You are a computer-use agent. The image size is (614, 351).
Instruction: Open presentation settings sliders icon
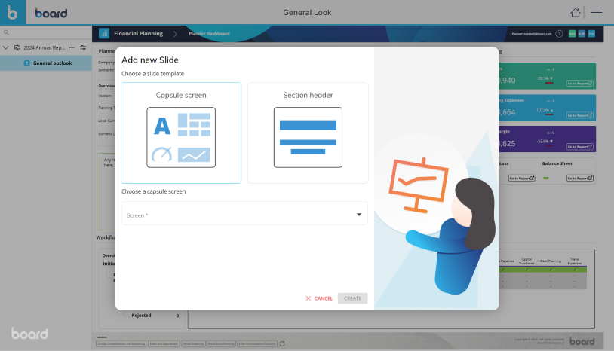click(x=83, y=47)
